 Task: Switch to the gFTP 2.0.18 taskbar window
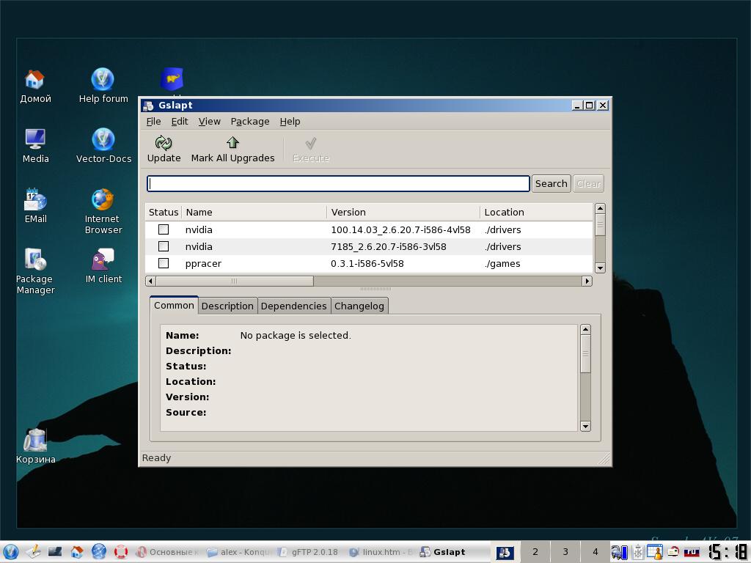tap(309, 552)
